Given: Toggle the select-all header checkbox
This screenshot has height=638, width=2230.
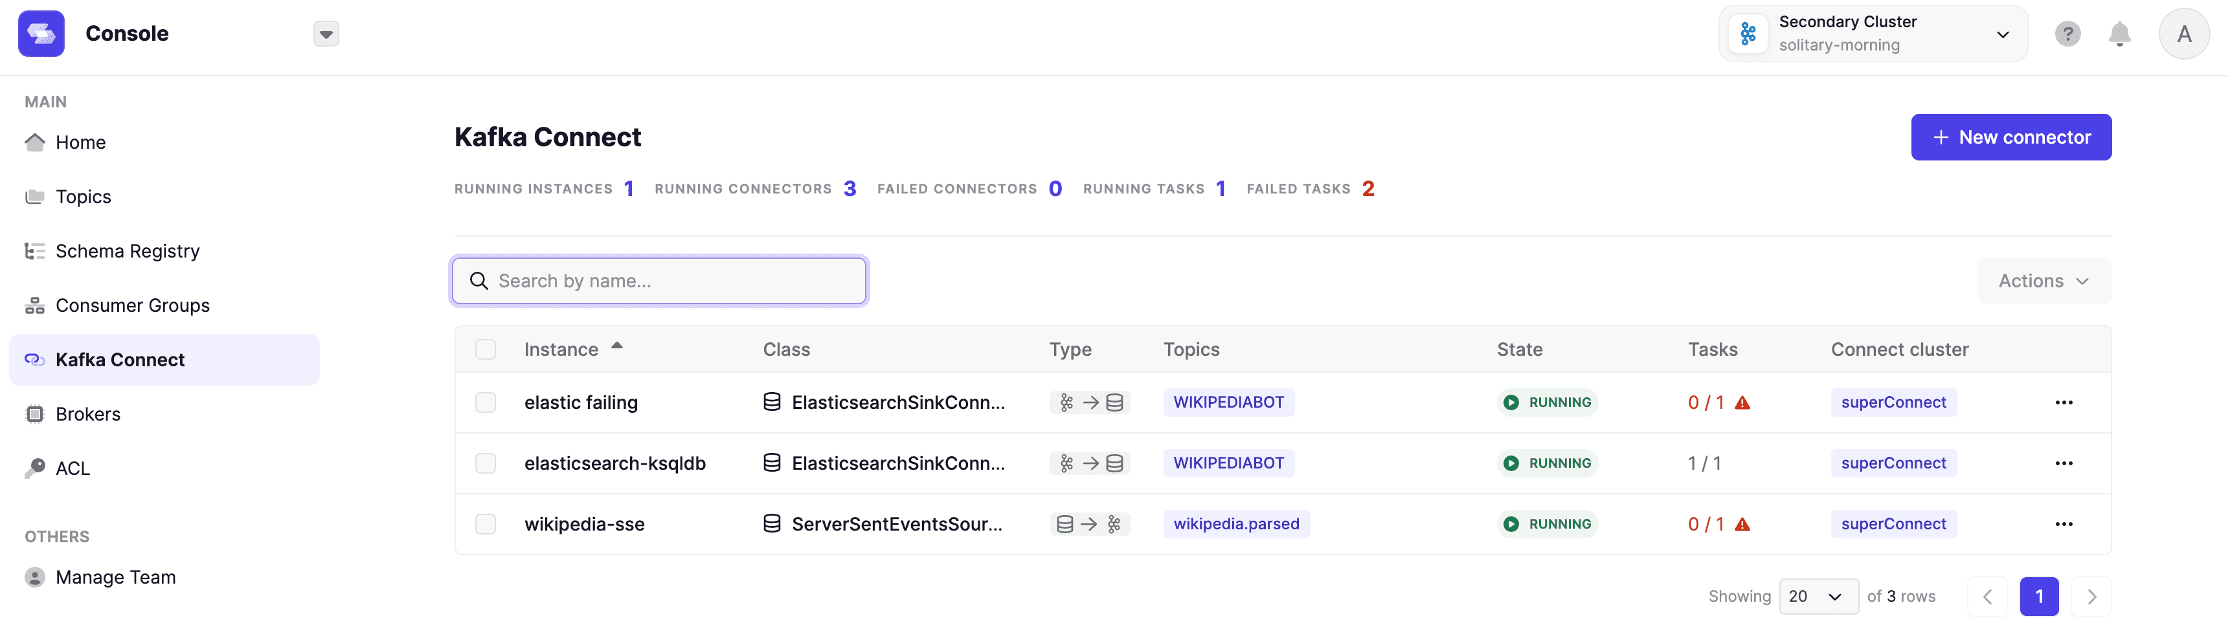Looking at the screenshot, I should [x=486, y=349].
